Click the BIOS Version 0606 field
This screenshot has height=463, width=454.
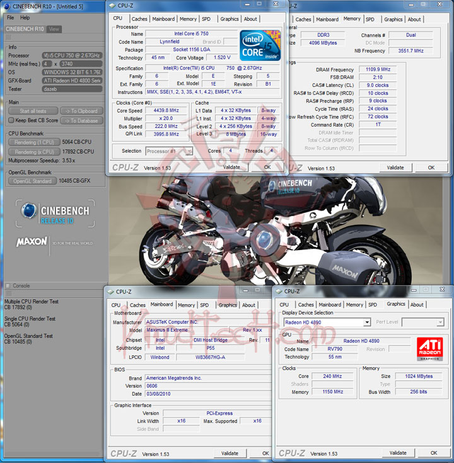pos(208,386)
